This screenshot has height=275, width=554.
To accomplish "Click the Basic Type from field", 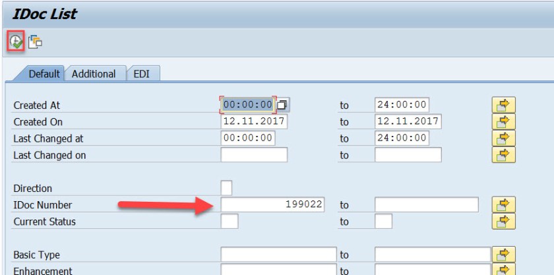I will point(279,255).
